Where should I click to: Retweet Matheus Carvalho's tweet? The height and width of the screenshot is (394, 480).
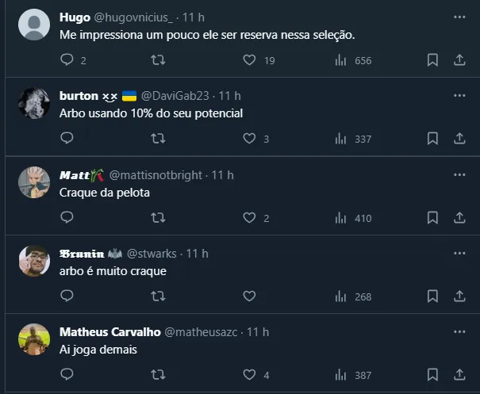158,375
